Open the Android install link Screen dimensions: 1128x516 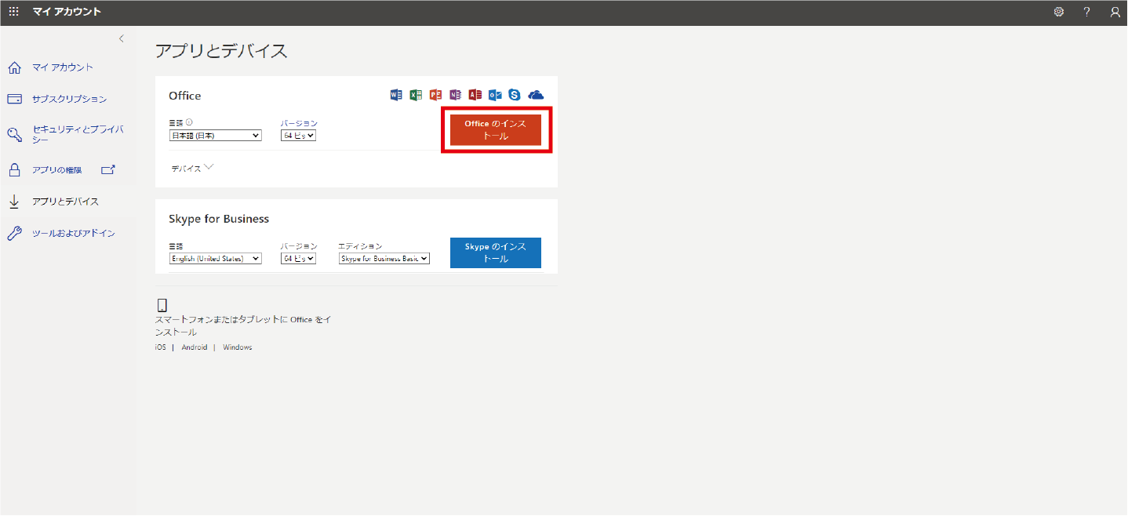(x=195, y=347)
